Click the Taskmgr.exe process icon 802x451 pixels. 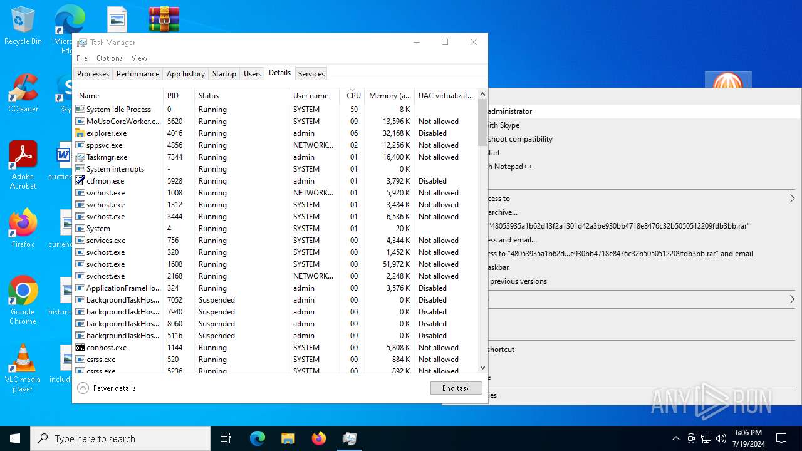click(x=80, y=157)
